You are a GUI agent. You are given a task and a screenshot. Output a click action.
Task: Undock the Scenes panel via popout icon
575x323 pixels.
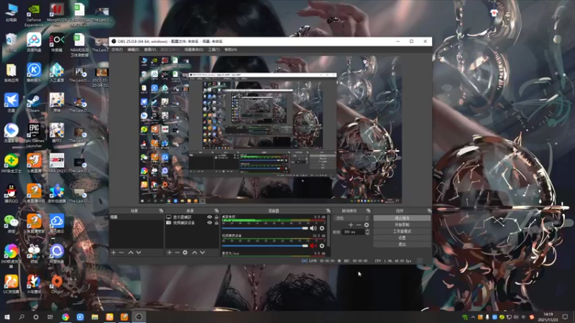click(x=161, y=211)
